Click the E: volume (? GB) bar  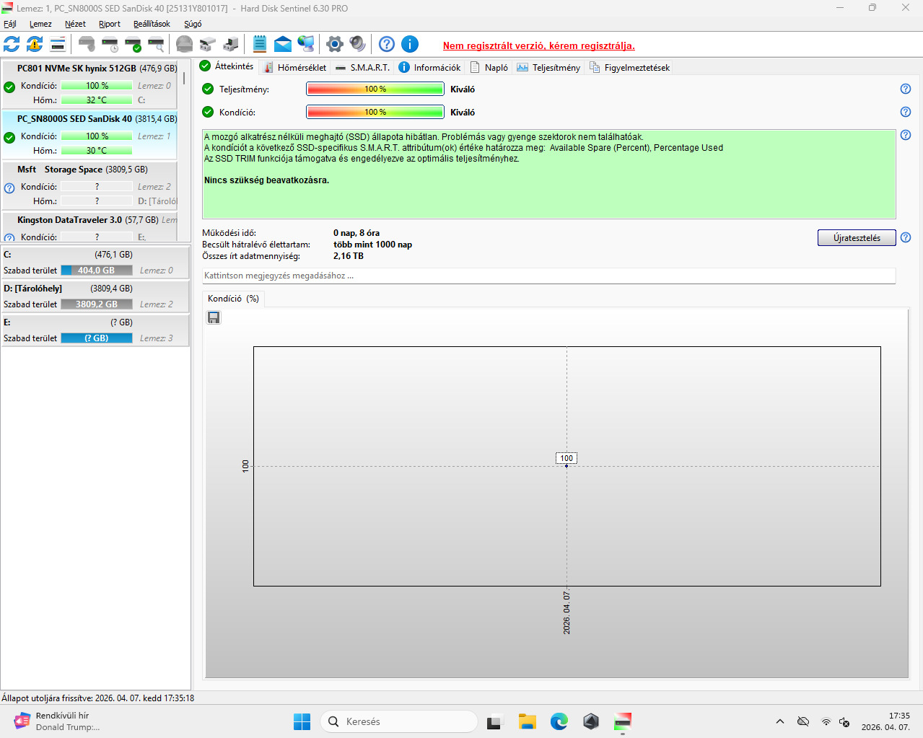(x=97, y=338)
